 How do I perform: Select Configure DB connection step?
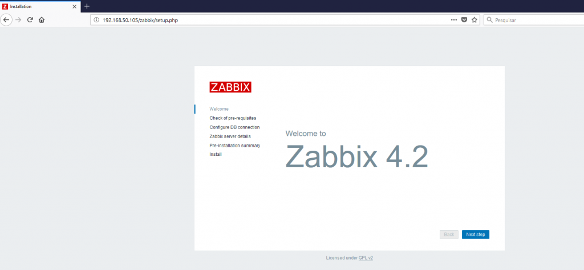(234, 127)
